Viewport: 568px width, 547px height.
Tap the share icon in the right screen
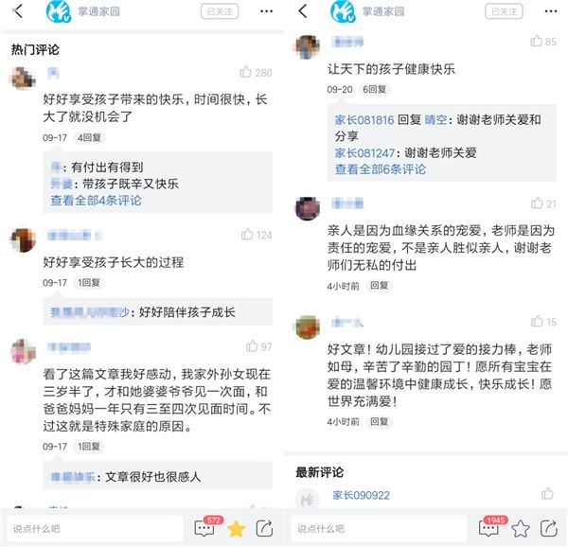pos(549,528)
